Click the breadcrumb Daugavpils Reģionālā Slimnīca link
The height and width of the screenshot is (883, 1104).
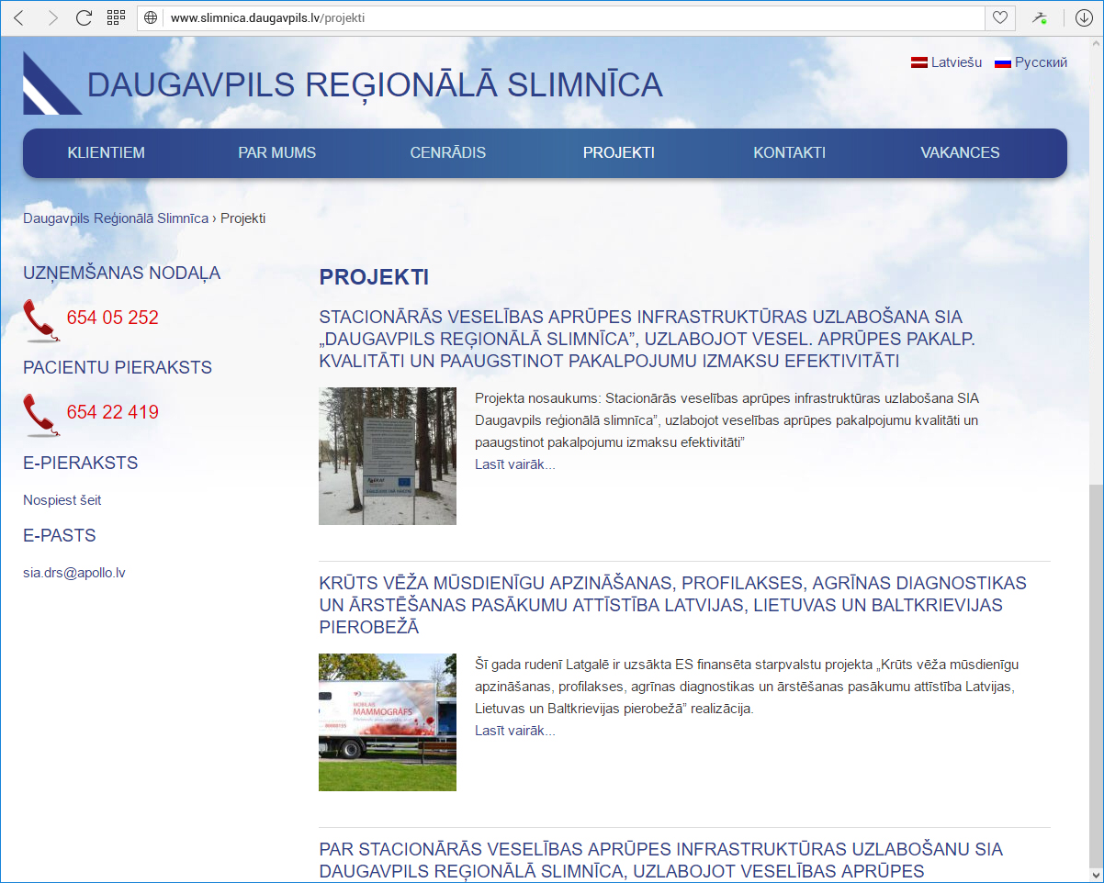[x=116, y=218]
